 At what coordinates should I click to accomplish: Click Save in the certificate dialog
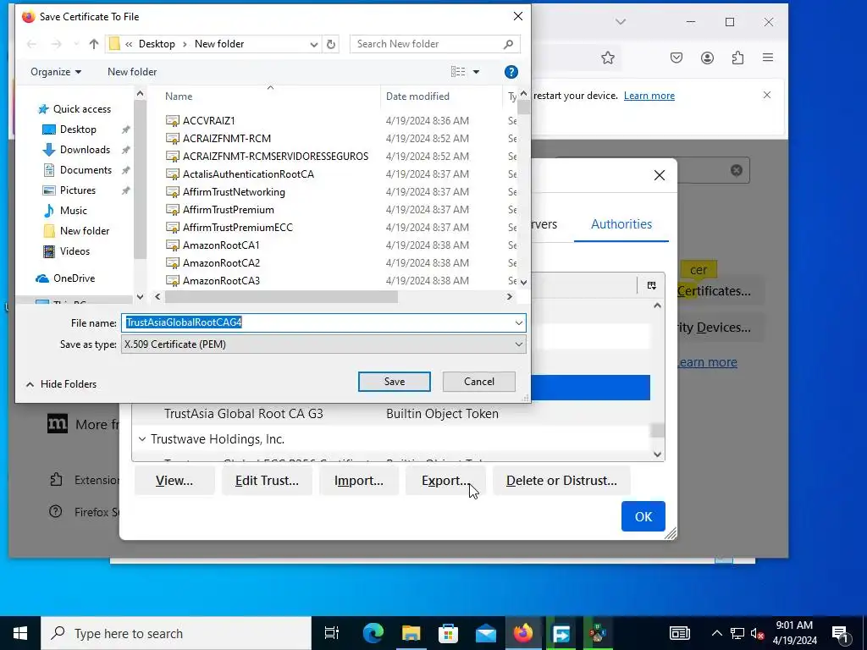tap(395, 382)
